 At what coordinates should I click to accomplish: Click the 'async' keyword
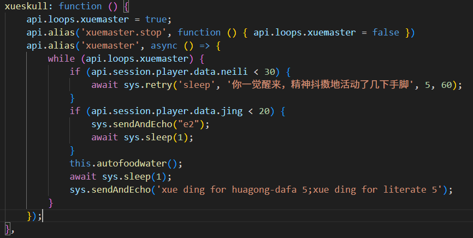coord(164,46)
